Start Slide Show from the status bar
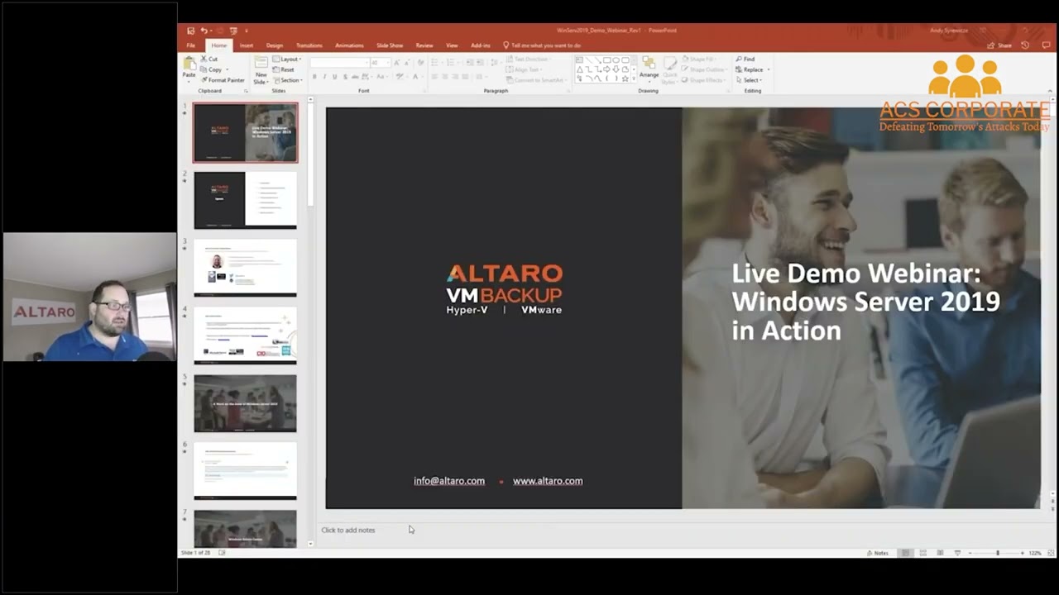1059x595 pixels. click(x=957, y=553)
